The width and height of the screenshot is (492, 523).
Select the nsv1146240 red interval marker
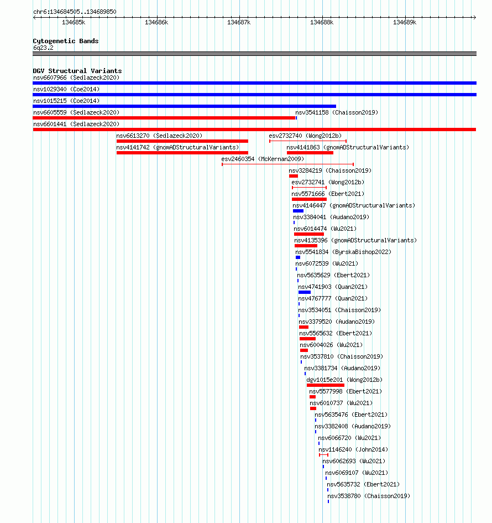tap(323, 455)
